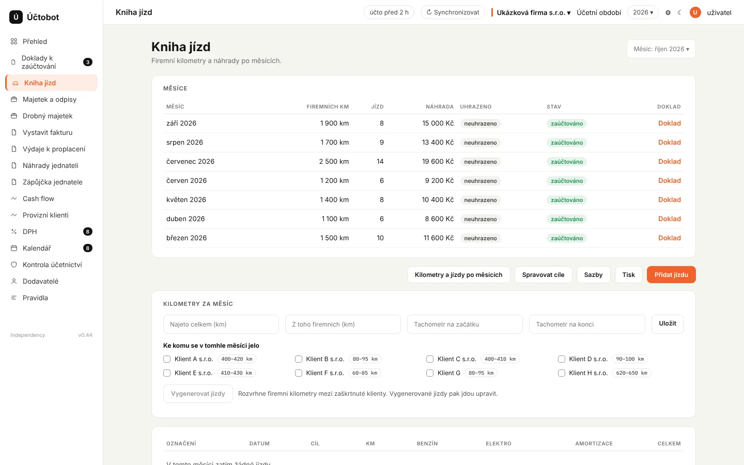Tick the Klient H s.r.o. checkbox
The image size is (744, 465).
562,373
